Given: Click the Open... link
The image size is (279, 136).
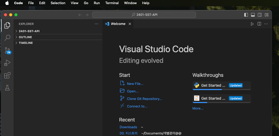Looking at the screenshot, I should click(132, 91).
